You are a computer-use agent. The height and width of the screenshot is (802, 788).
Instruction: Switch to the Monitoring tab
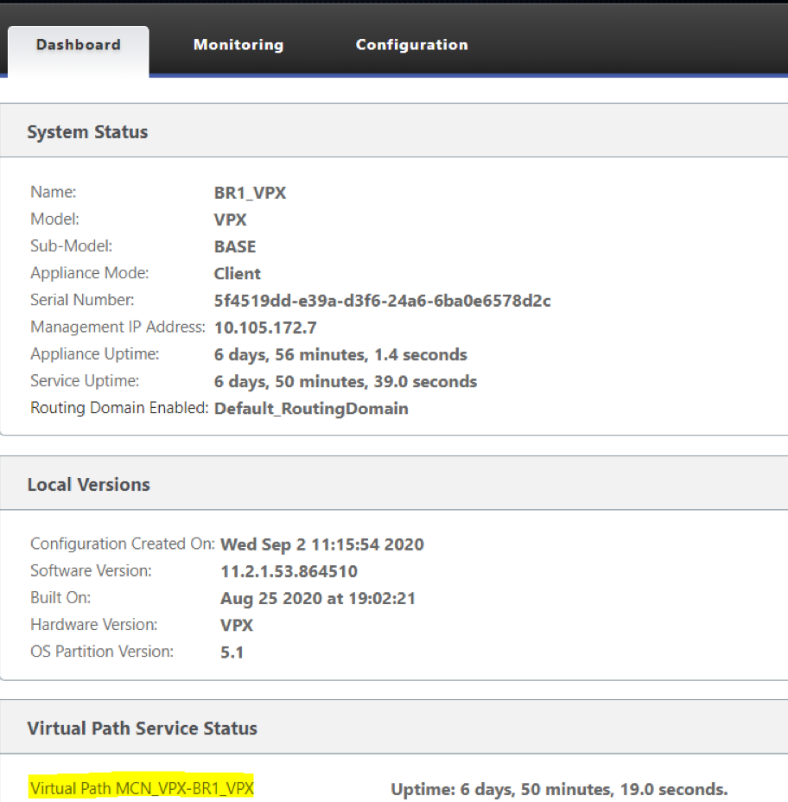click(x=238, y=45)
